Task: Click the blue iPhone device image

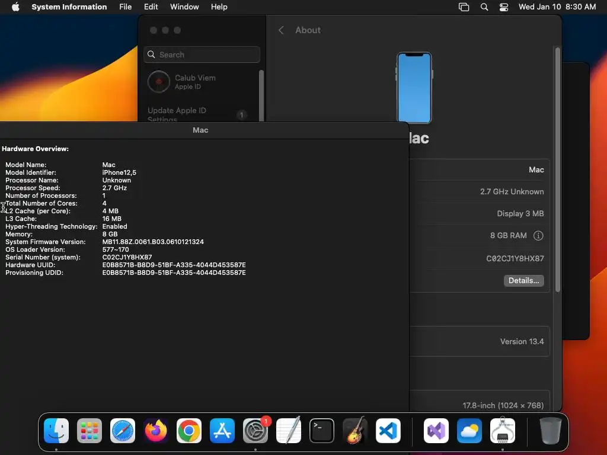Action: click(x=414, y=88)
